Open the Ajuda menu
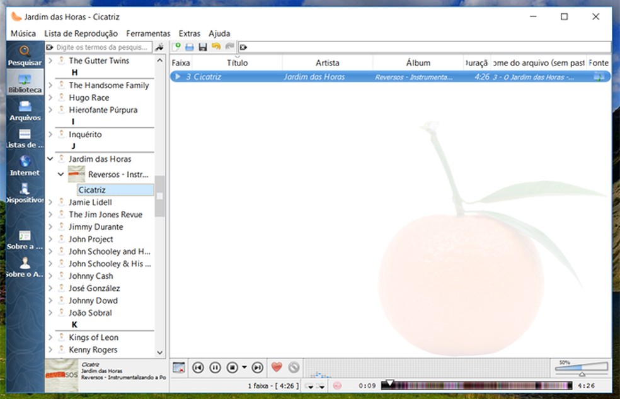 pos(219,33)
